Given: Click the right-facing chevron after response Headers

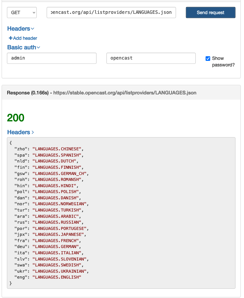Looking at the screenshot, I should tap(33, 132).
